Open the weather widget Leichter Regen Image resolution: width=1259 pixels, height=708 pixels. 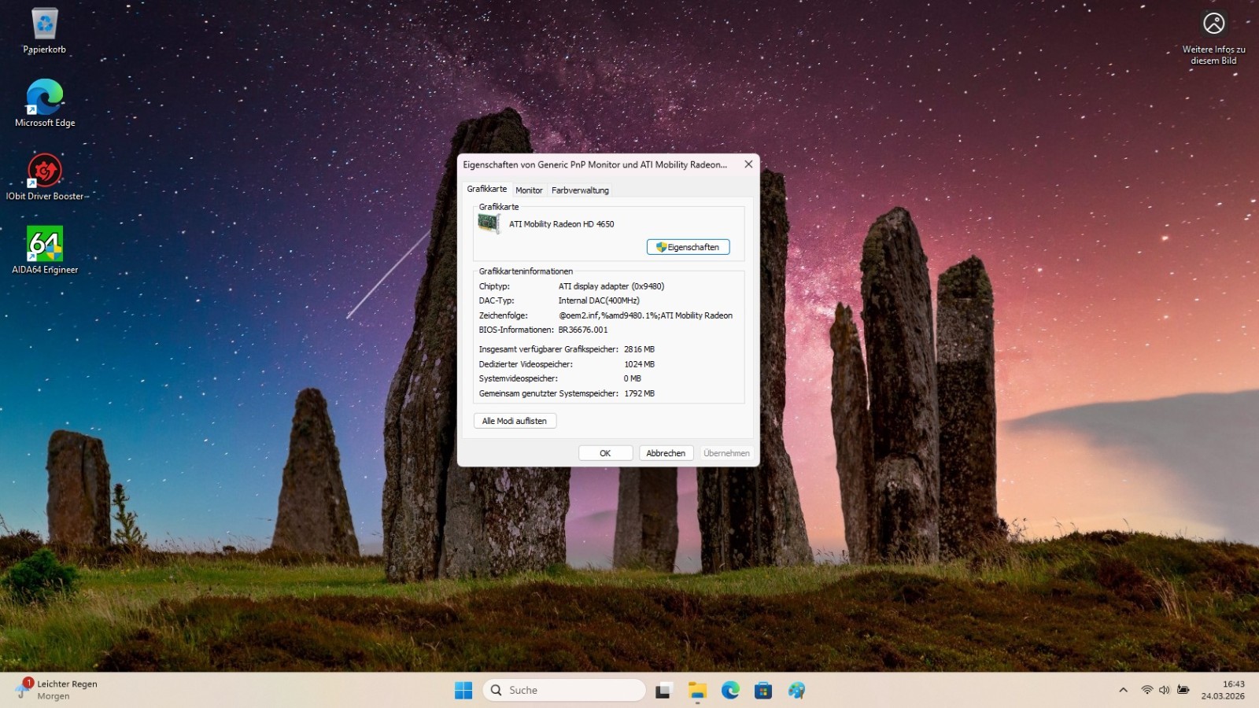pos(58,690)
